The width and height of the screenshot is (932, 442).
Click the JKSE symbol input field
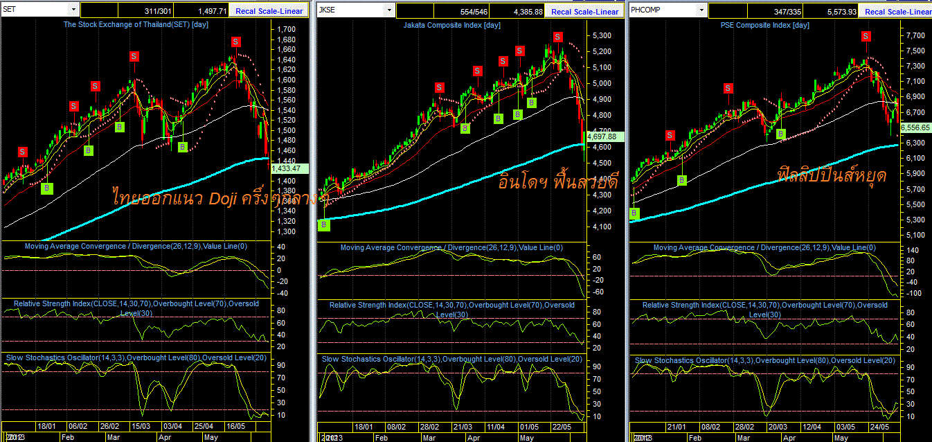[350, 10]
